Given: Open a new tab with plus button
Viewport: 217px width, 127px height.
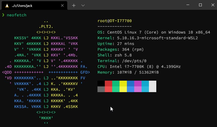Looking at the screenshot, I should [74, 5].
